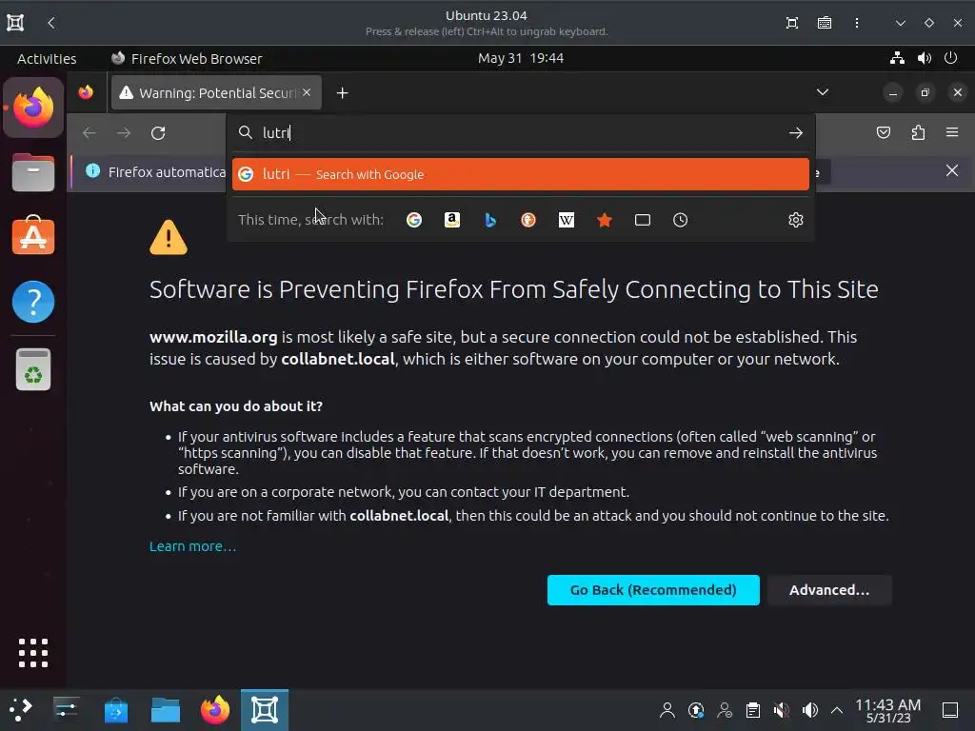Open Help from the Ubuntu dock
This screenshot has height=731, width=975.
point(33,302)
